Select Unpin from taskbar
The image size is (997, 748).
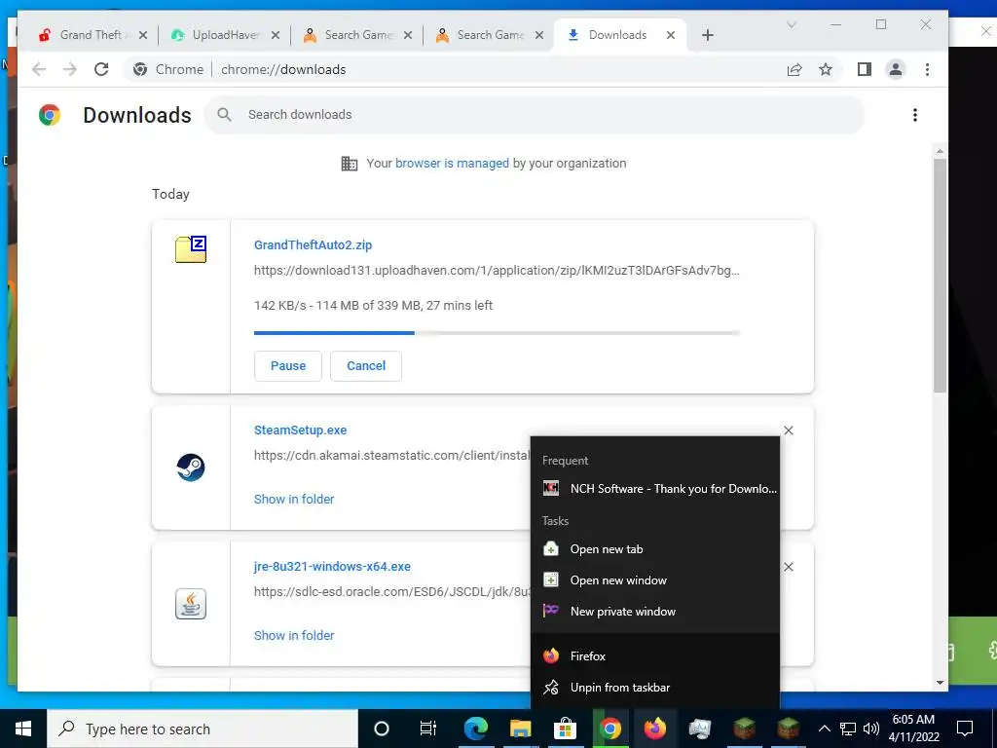point(655,687)
